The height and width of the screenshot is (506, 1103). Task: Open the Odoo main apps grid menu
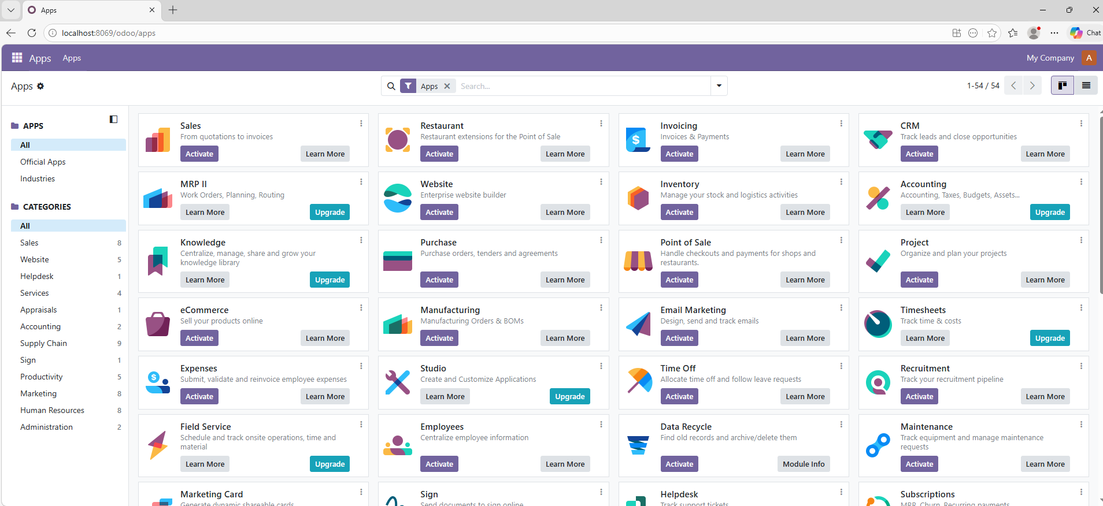tap(17, 58)
